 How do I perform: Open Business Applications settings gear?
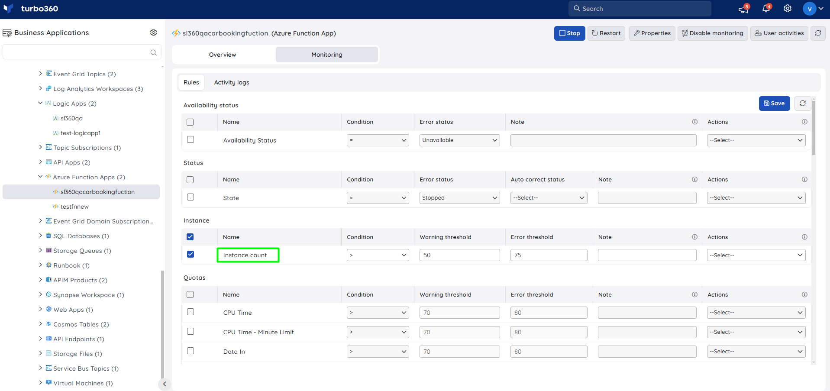[x=153, y=32]
